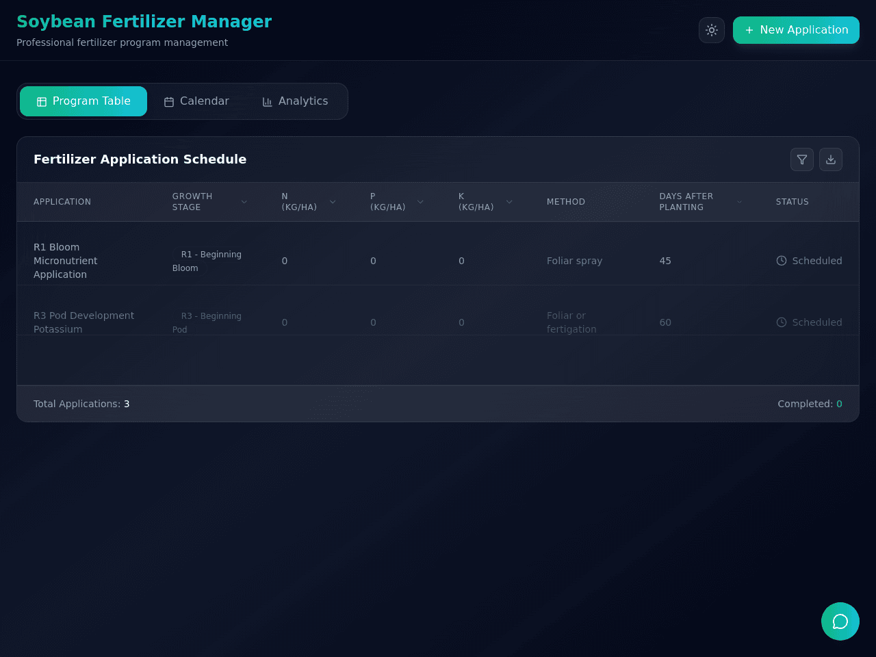Click the download export icon
876x657 pixels.
[831, 159]
